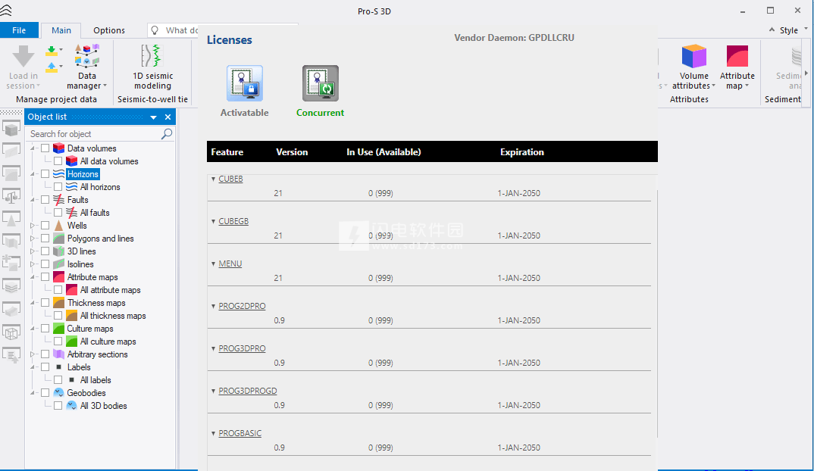This screenshot has height=471, width=814.
Task: Collapse the Labels tree node
Action: (x=32, y=367)
